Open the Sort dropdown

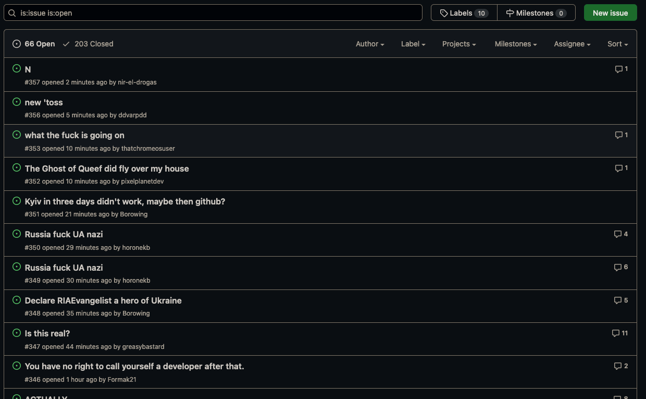(617, 44)
